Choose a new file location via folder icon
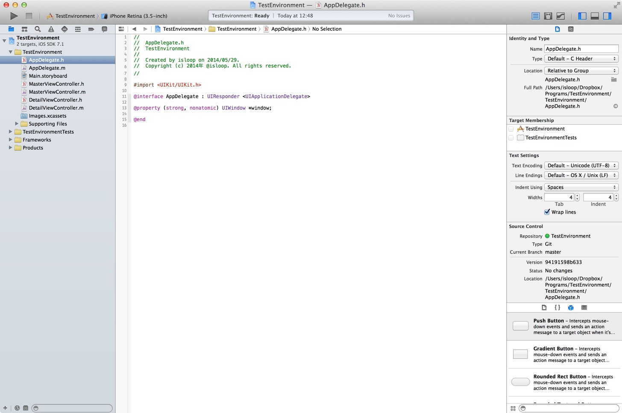Screen dimensions: 622x413 pyautogui.click(x=614, y=79)
